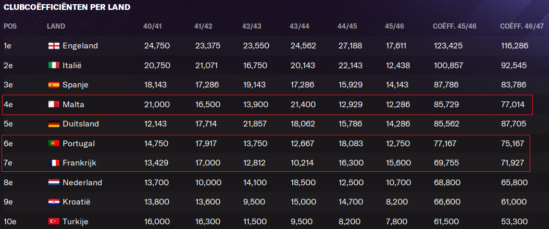Click the Netherlands flag icon
Image resolution: width=549 pixels, height=229 pixels.
(53, 183)
